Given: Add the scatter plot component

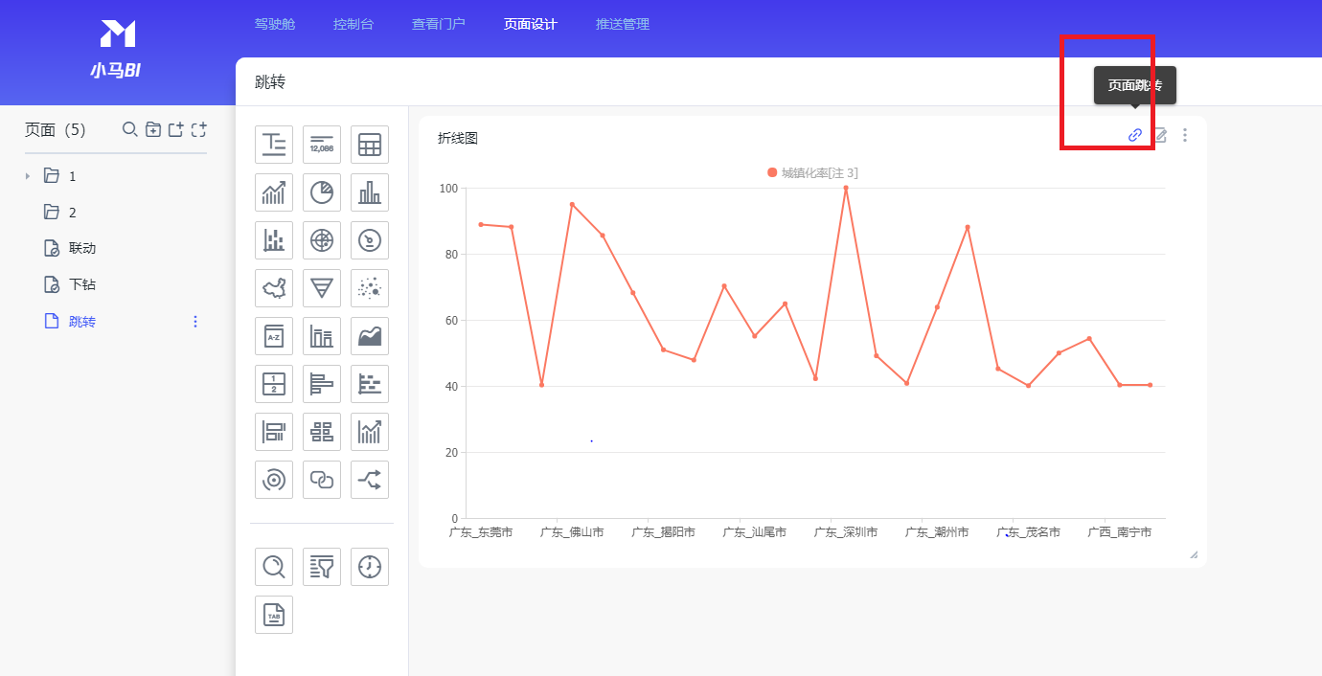Looking at the screenshot, I should tap(370, 288).
